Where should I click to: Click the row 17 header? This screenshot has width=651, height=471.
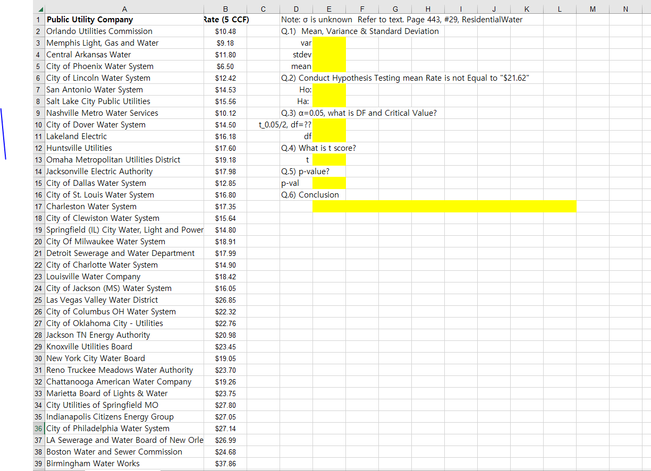tap(38, 206)
